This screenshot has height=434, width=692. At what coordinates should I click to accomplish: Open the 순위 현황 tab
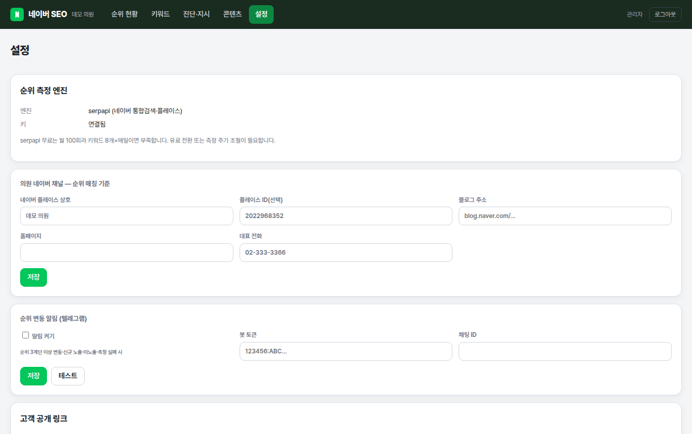click(x=124, y=14)
